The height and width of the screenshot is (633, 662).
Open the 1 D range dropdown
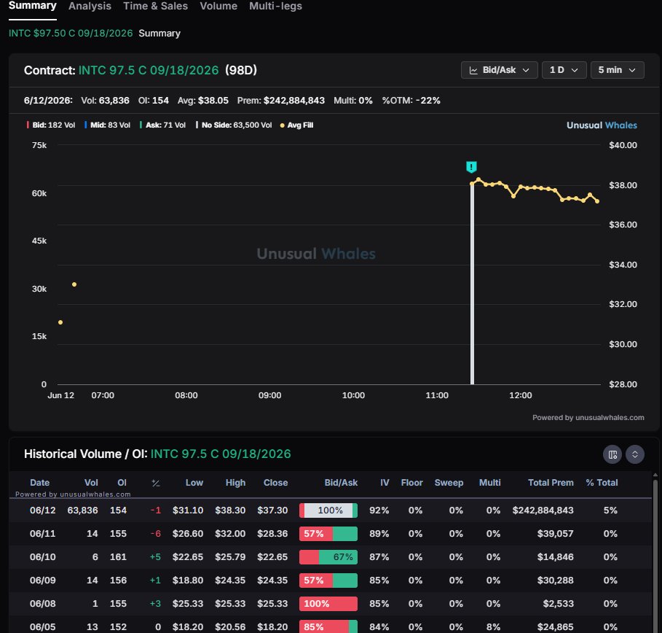coord(564,70)
